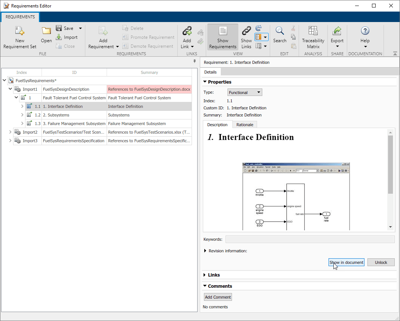Switch to the Rationale tab
400x321 pixels.
[x=245, y=125]
